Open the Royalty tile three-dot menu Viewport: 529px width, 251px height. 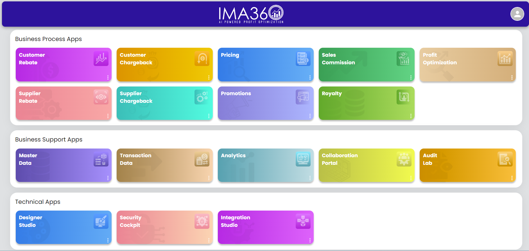click(x=411, y=116)
